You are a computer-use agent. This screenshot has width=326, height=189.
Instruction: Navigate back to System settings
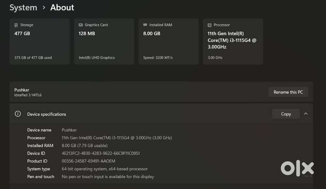[23, 7]
